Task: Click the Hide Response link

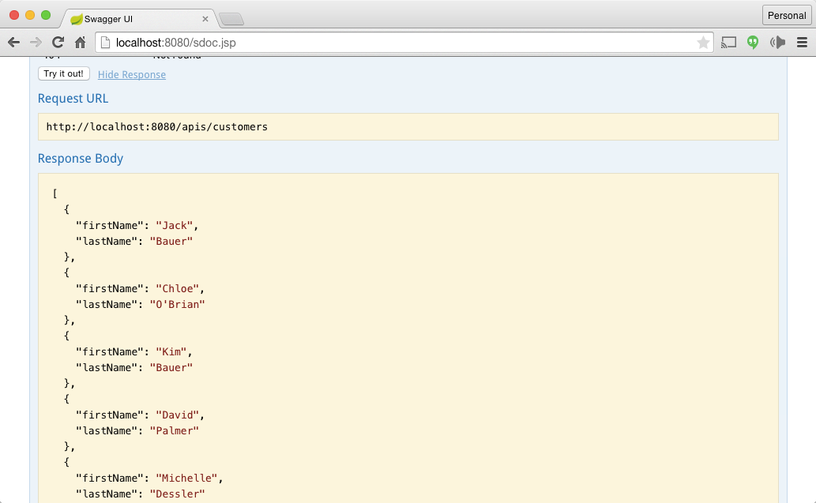Action: (132, 74)
